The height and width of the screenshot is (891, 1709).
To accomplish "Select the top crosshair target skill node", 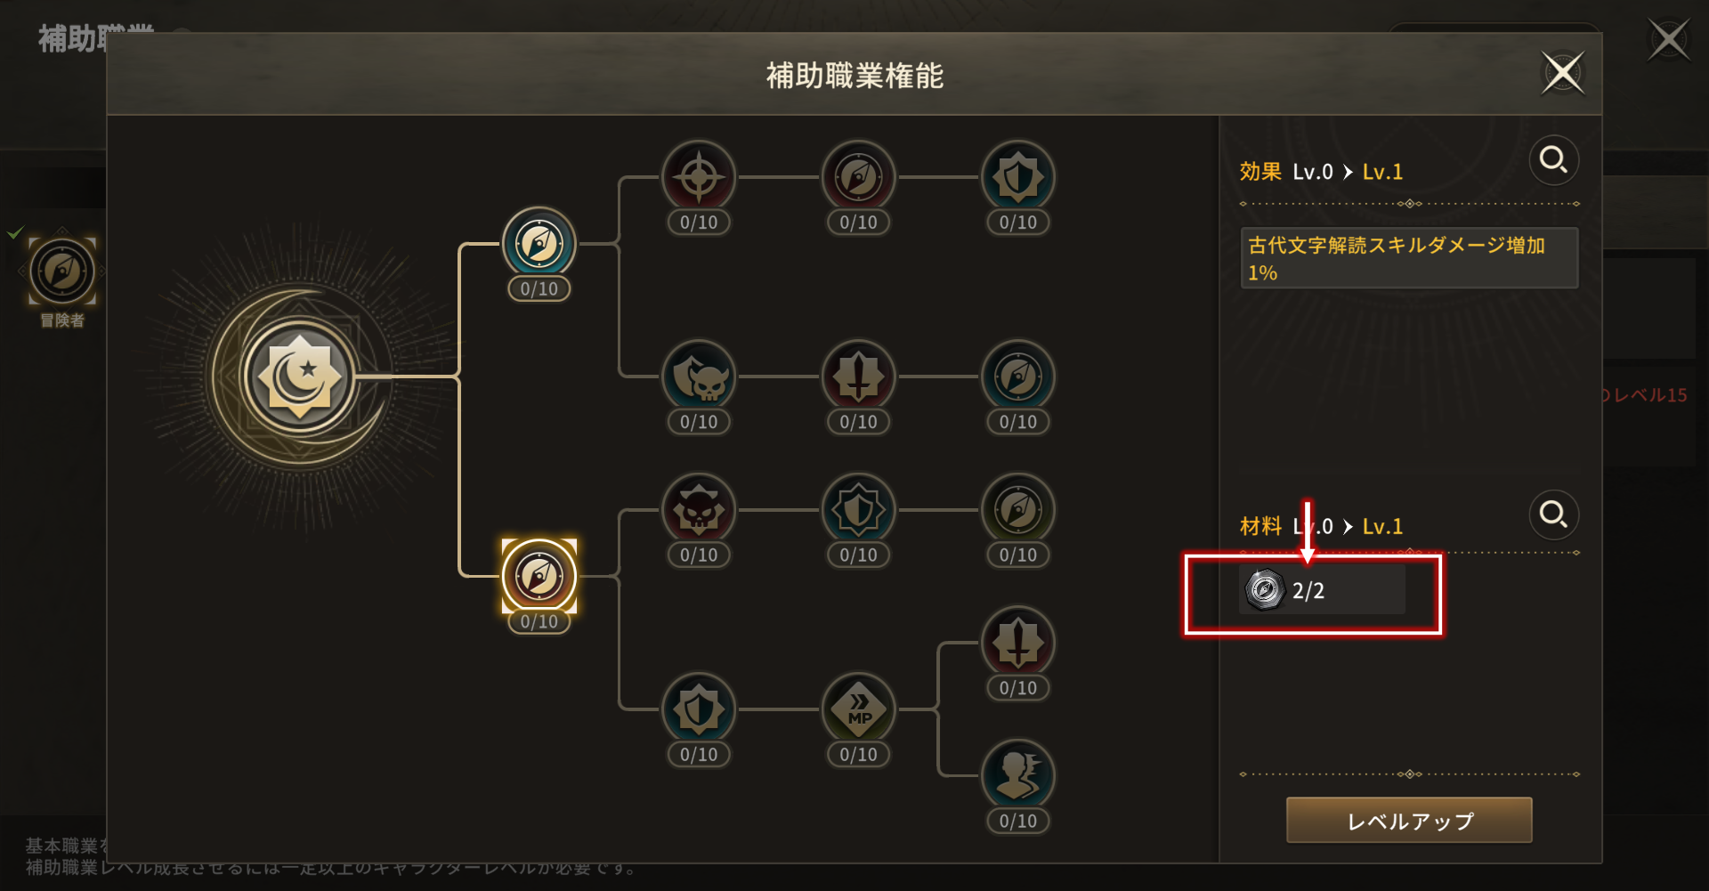I will (x=699, y=177).
